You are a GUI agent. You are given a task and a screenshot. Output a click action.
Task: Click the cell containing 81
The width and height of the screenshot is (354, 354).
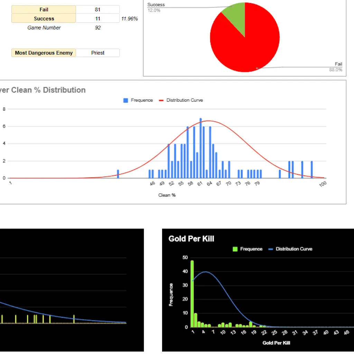click(x=97, y=10)
